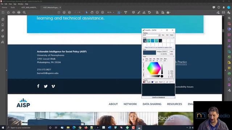Collapse the left navigation pane arrow
The width and height of the screenshot is (232, 130).
pos(7,70)
